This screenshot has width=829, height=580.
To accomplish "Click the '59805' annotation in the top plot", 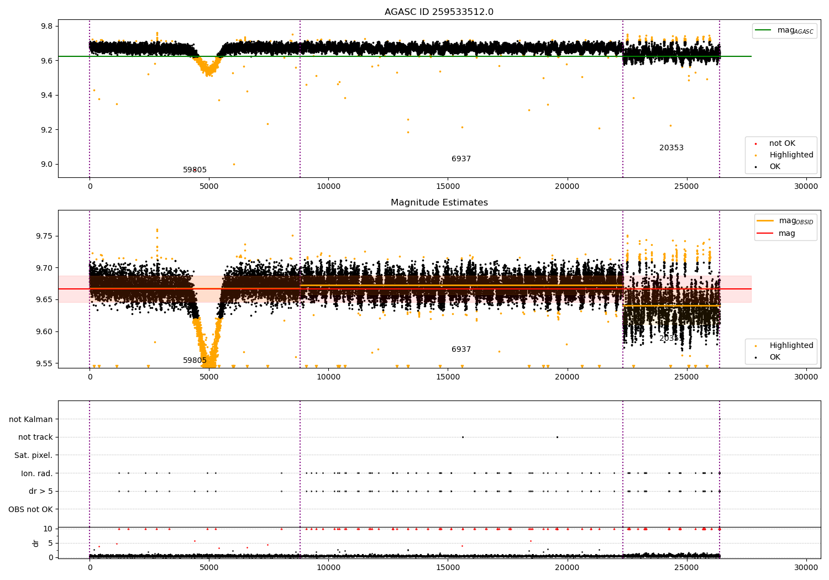I will [195, 170].
